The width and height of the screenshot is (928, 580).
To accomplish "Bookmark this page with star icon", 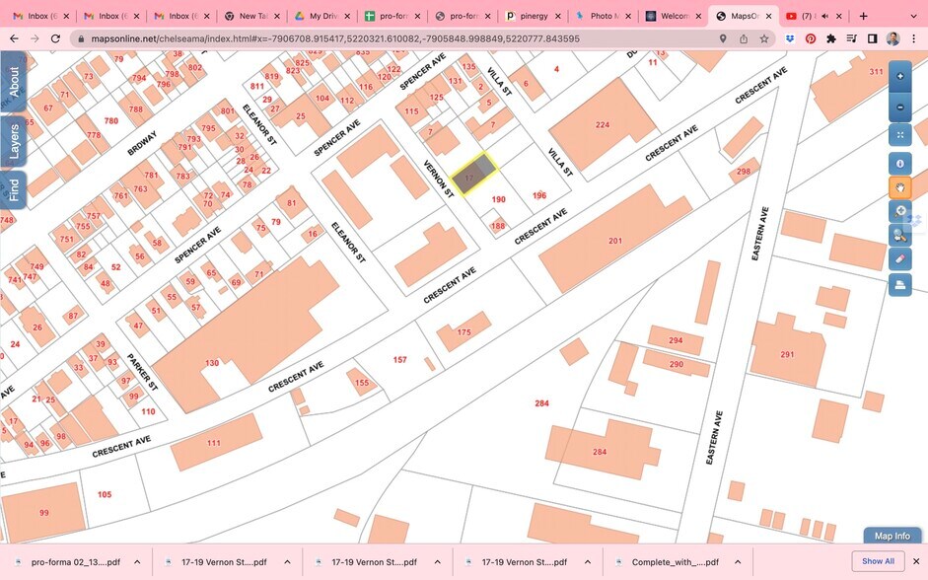I will coord(763,38).
